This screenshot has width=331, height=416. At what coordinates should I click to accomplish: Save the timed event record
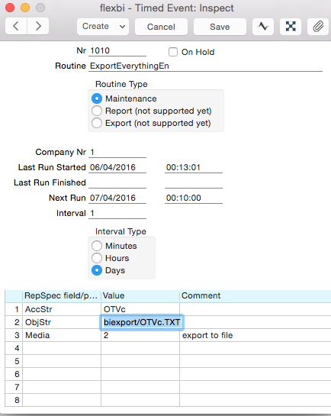click(x=220, y=27)
